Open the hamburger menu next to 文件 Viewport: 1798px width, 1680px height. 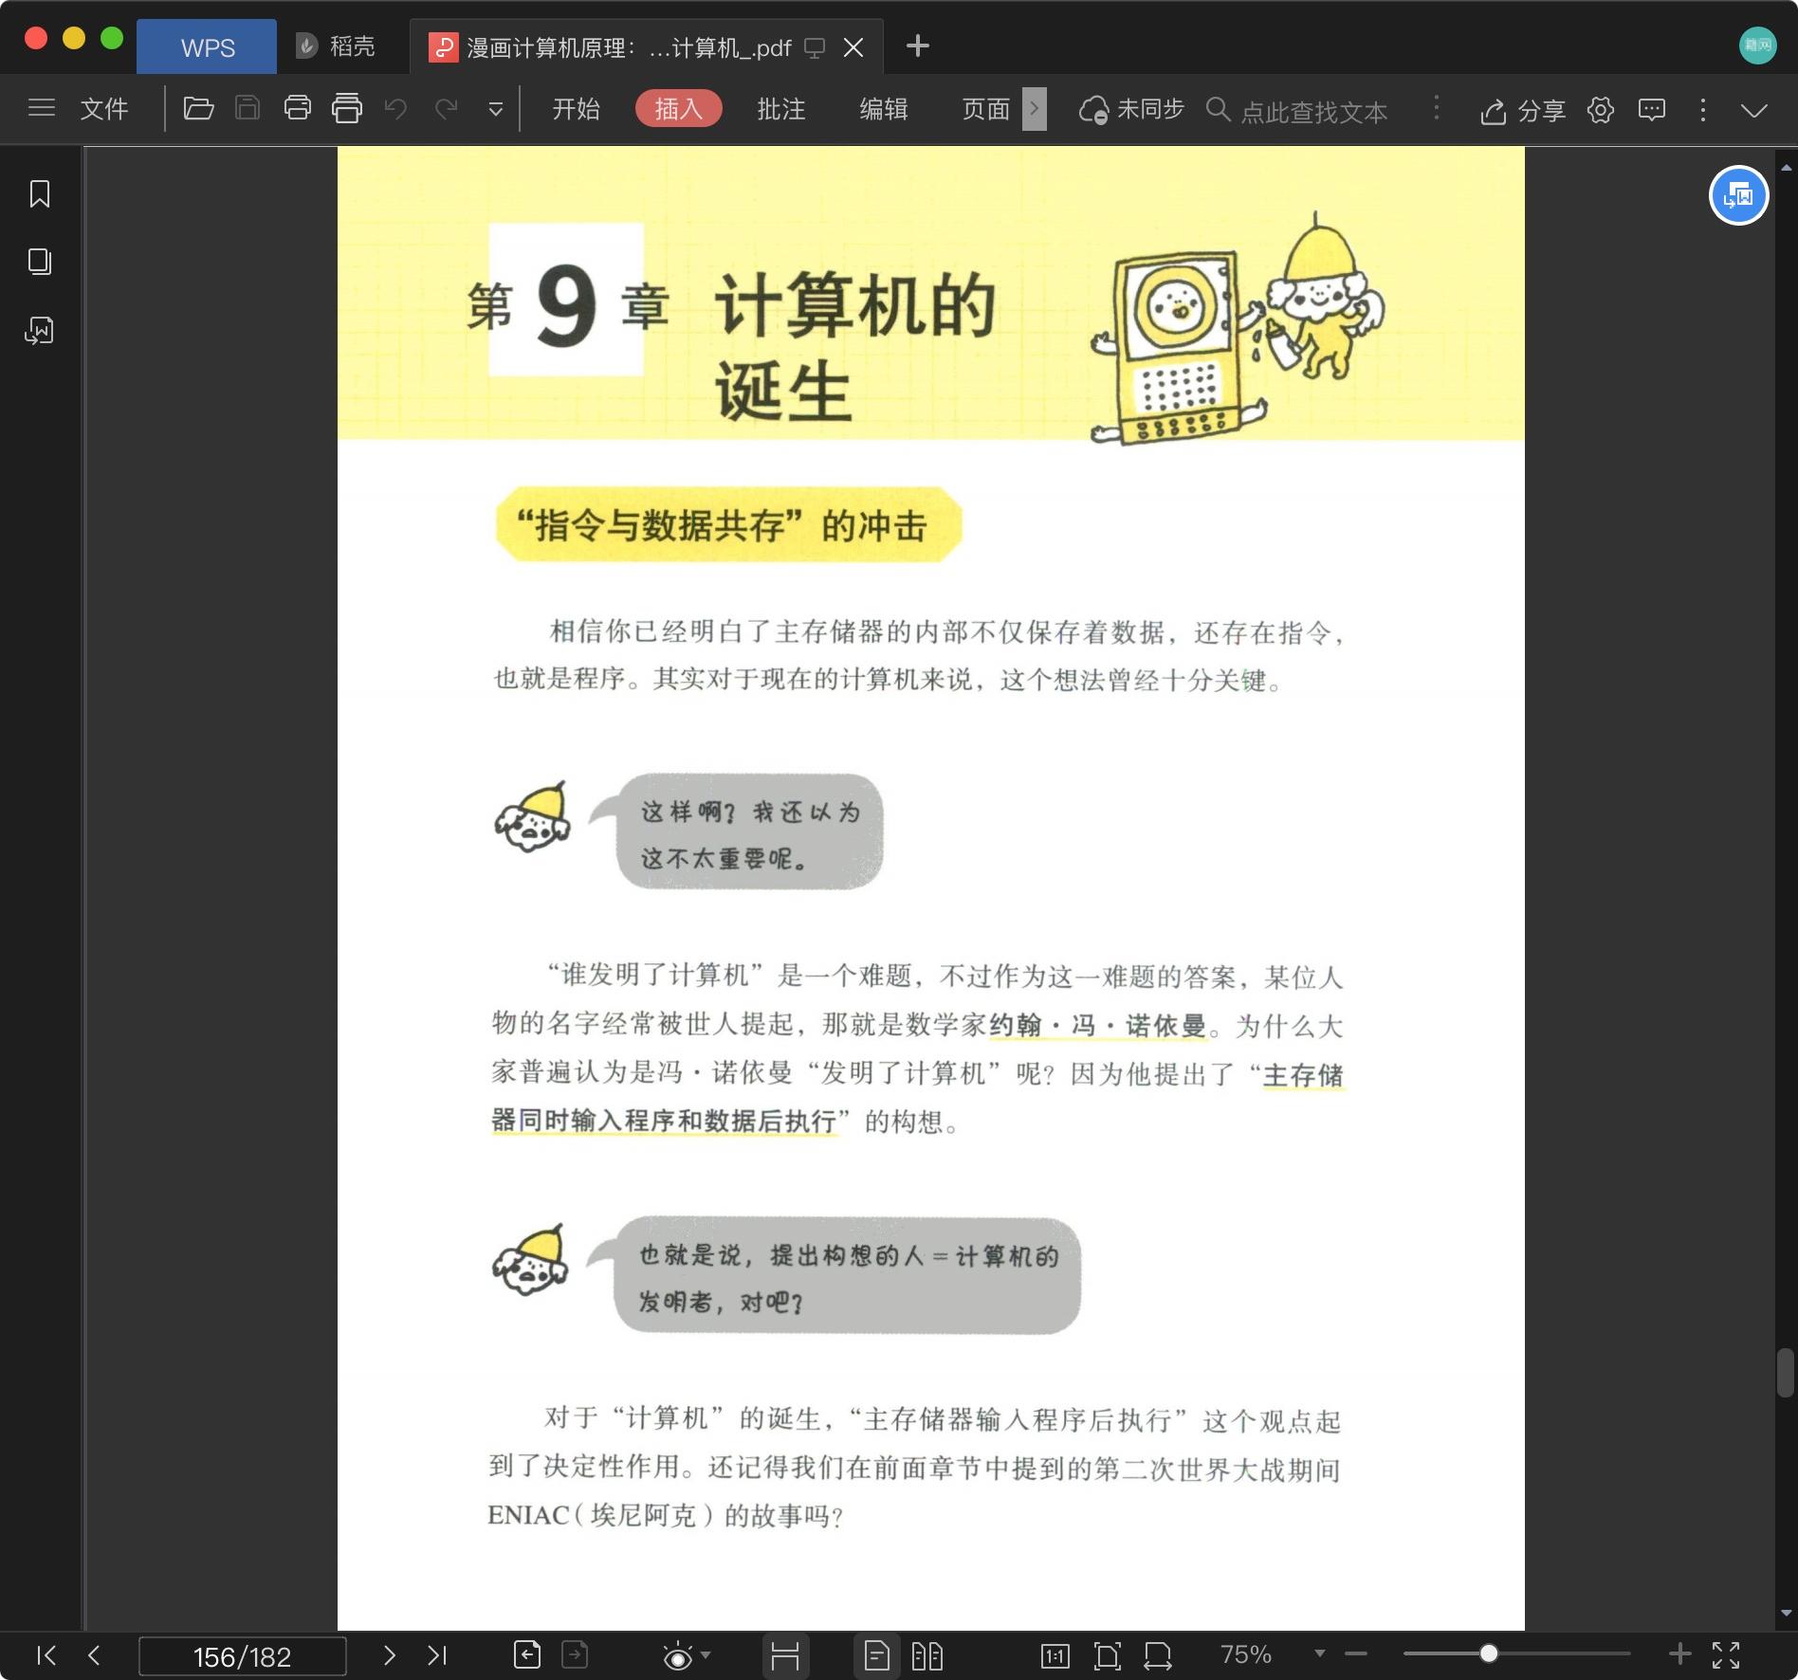[x=42, y=108]
